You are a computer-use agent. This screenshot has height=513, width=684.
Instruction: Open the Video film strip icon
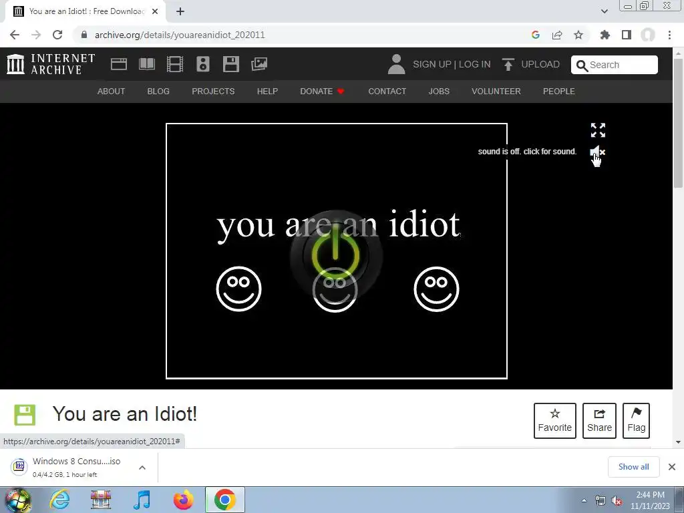175,64
